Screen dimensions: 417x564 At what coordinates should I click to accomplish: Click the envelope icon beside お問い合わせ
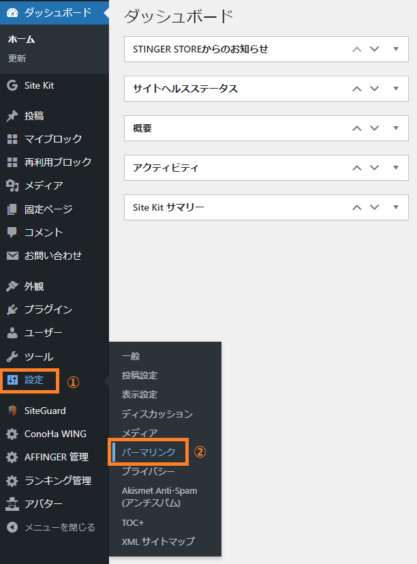click(x=12, y=256)
